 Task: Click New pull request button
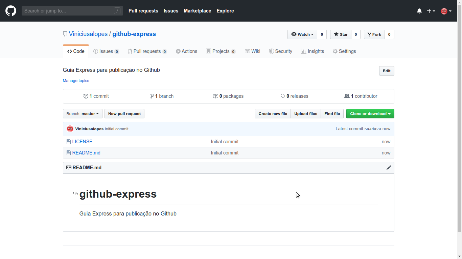(124, 114)
